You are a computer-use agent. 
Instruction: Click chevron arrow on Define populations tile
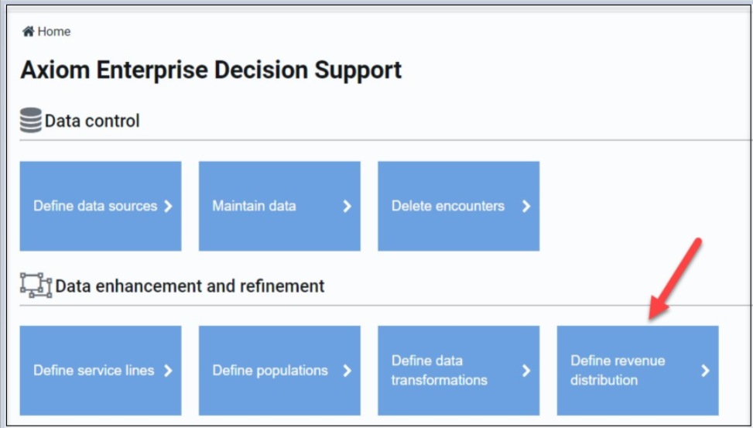(x=347, y=371)
